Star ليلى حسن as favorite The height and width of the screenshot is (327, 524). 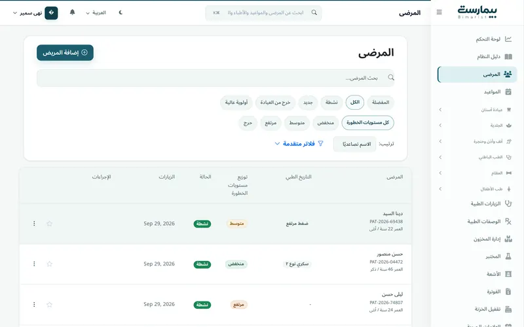(x=50, y=305)
